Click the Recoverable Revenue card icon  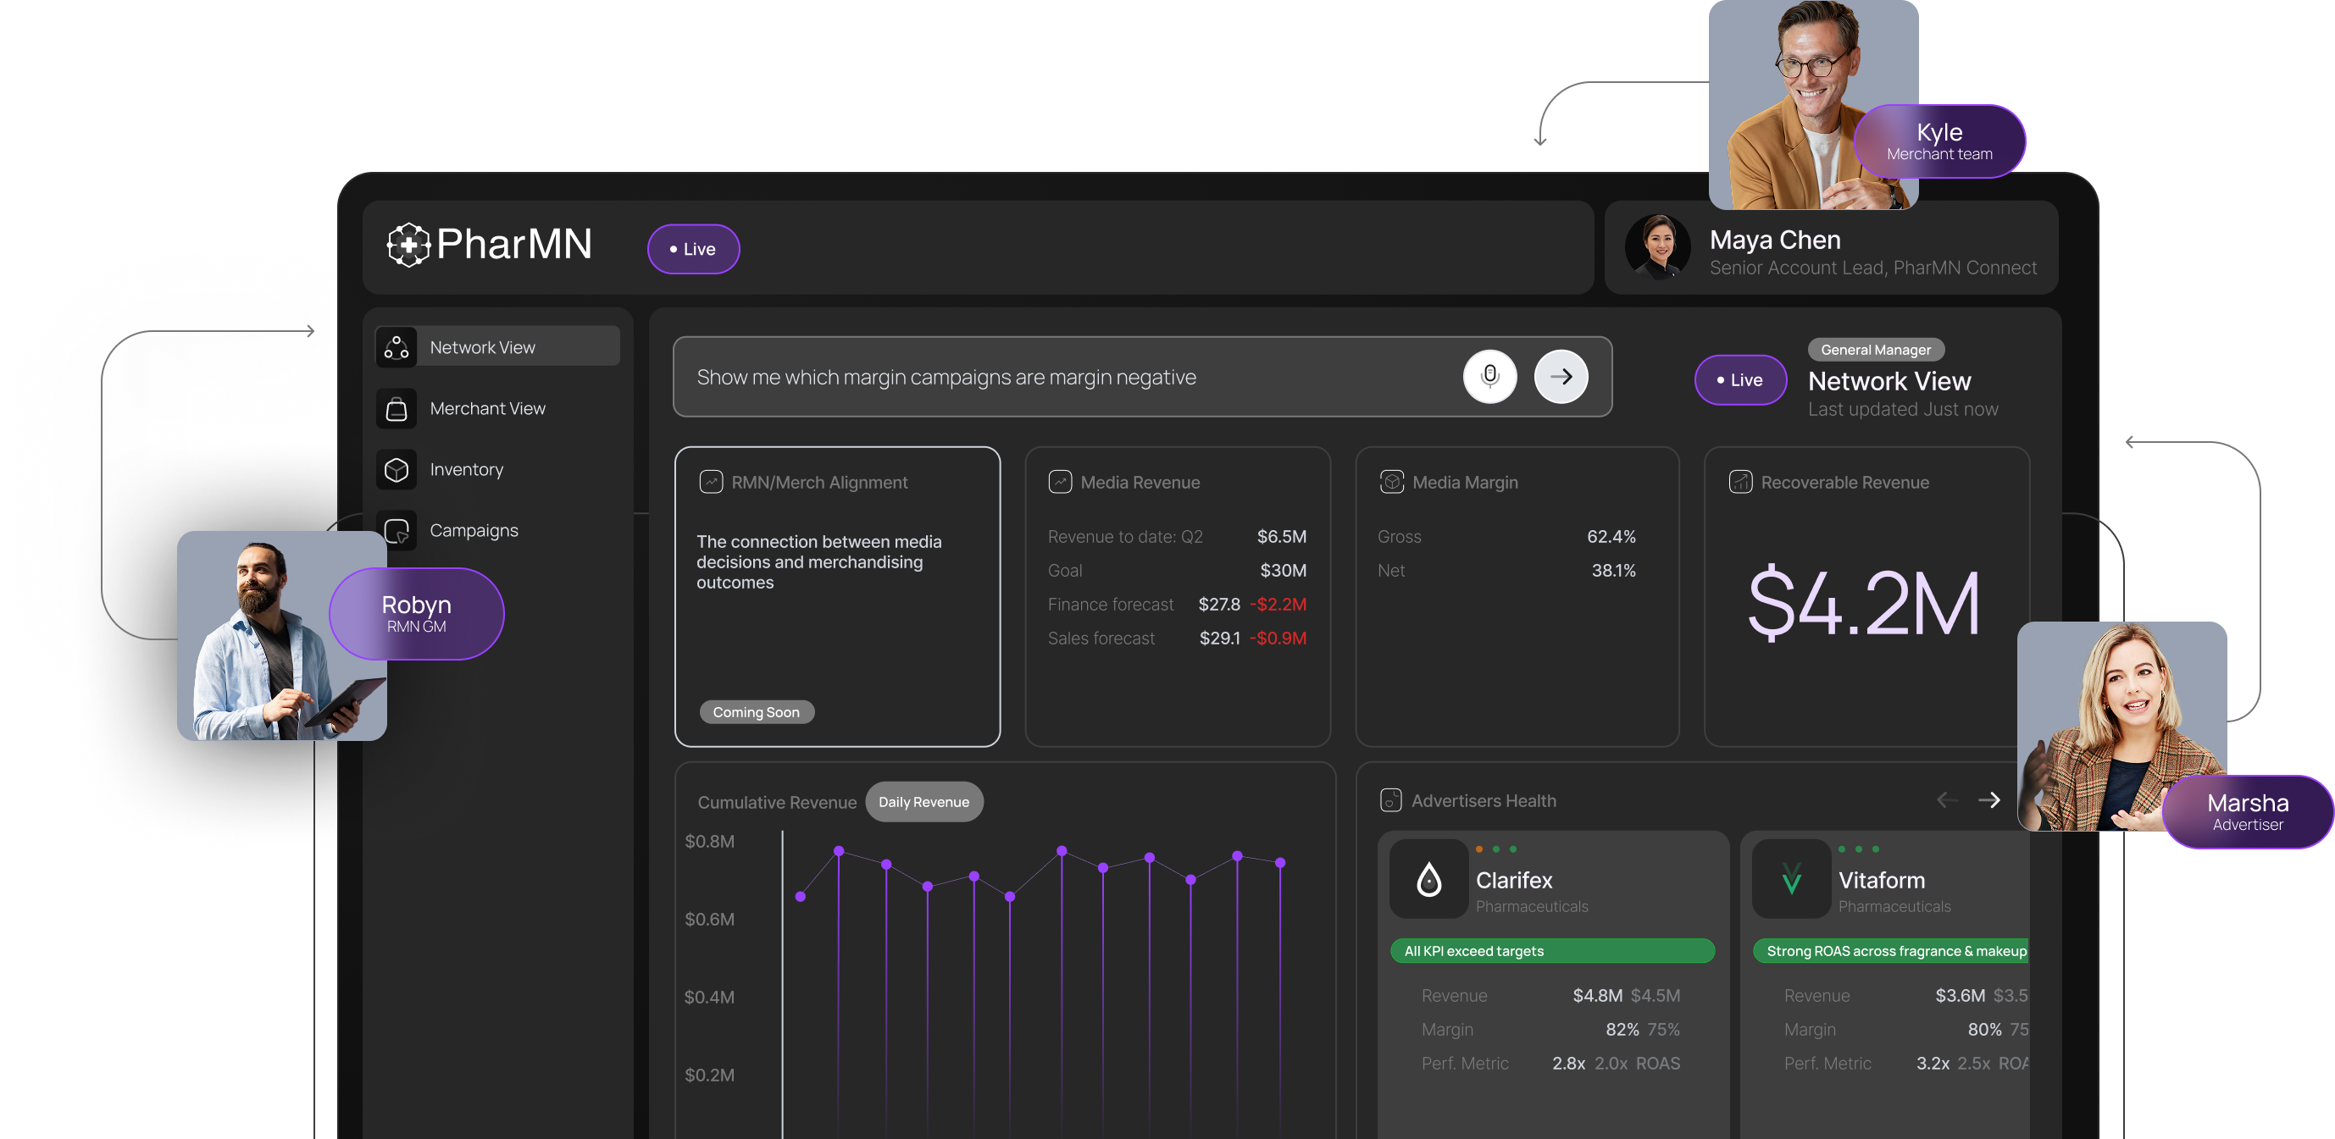[1740, 482]
